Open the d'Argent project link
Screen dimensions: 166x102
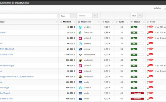[5, 93]
